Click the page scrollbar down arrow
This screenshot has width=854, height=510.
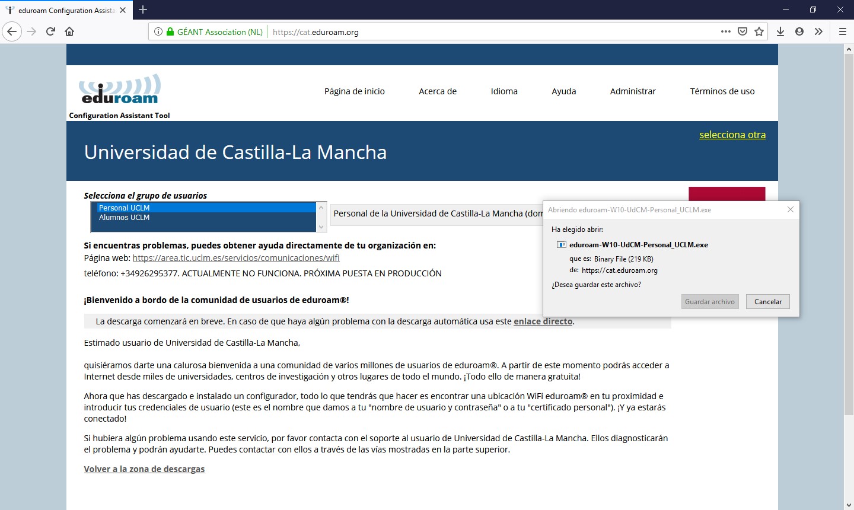pyautogui.click(x=849, y=505)
